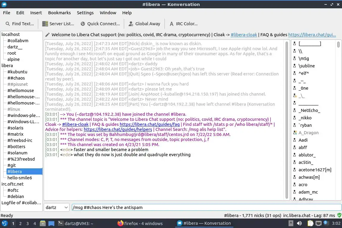Click the nick list vertical scrollbar

coord(338,44)
